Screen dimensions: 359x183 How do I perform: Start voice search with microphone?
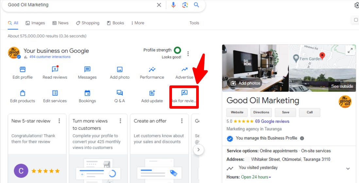point(173,5)
